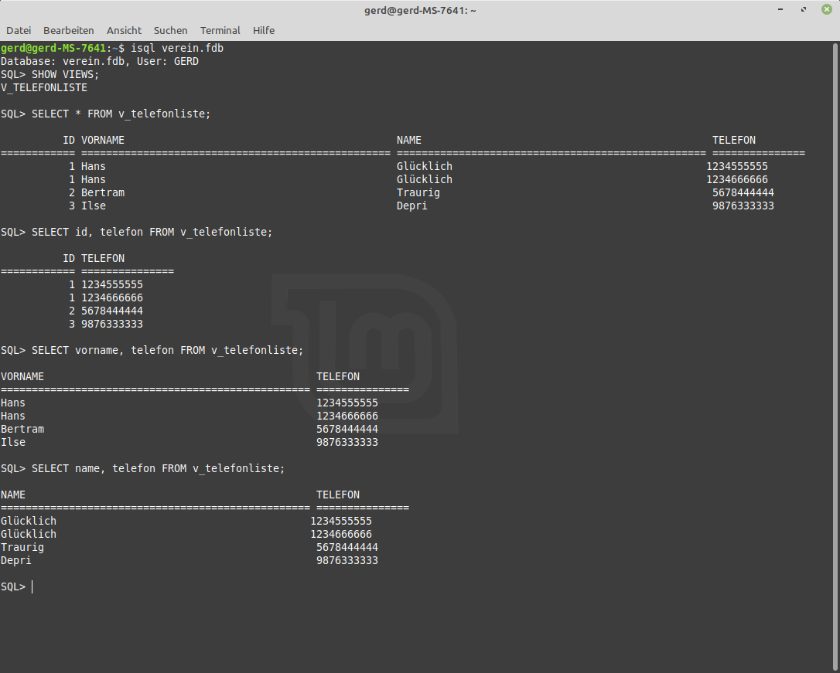Click the terminal vertical scrollbar
The image size is (840, 673).
tap(835, 357)
